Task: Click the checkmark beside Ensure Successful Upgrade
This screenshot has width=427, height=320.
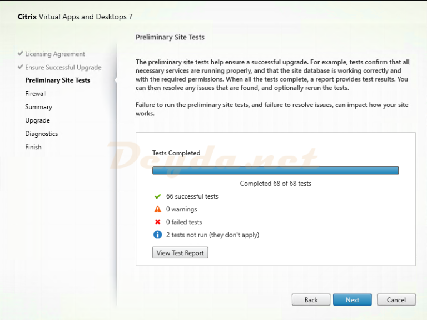Action: (x=21, y=67)
